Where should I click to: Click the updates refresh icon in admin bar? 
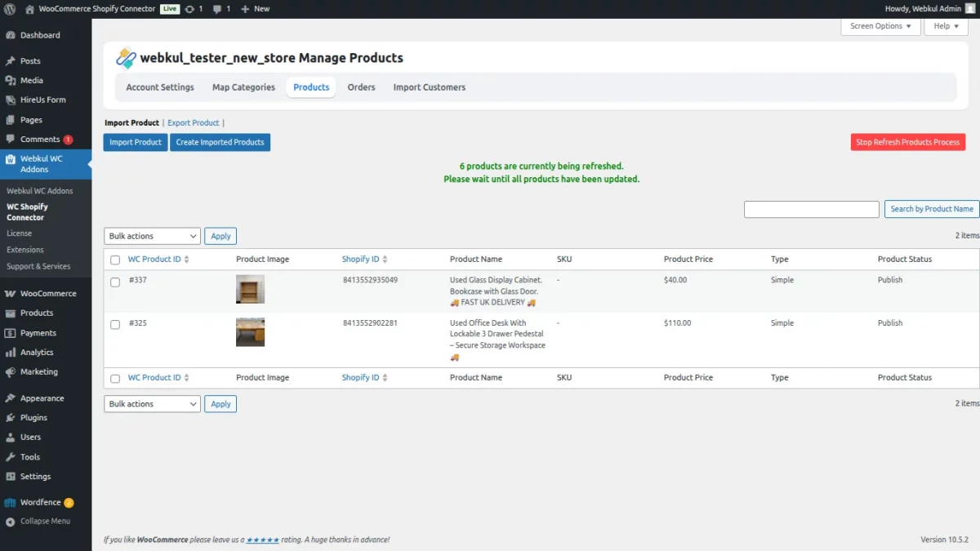coord(189,8)
